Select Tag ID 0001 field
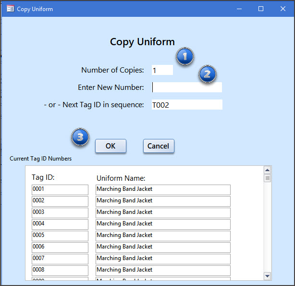The width and height of the screenshot is (295, 286). 60,189
